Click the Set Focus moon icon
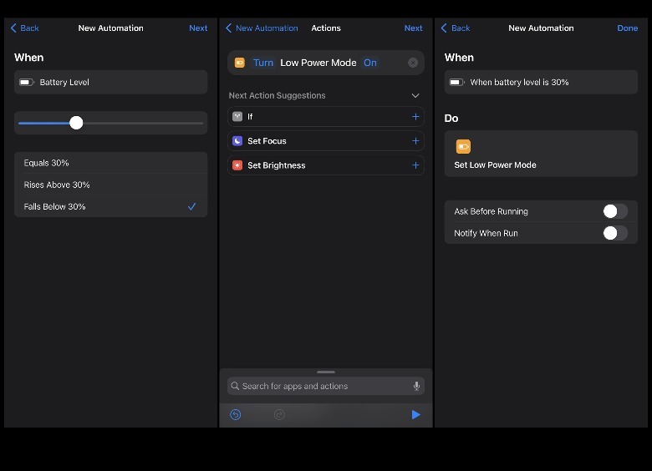The image size is (652, 471). [x=237, y=141]
